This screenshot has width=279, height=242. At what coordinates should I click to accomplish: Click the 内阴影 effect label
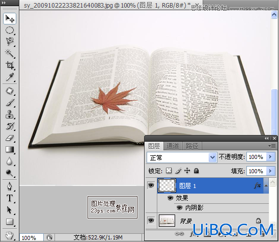194,208
